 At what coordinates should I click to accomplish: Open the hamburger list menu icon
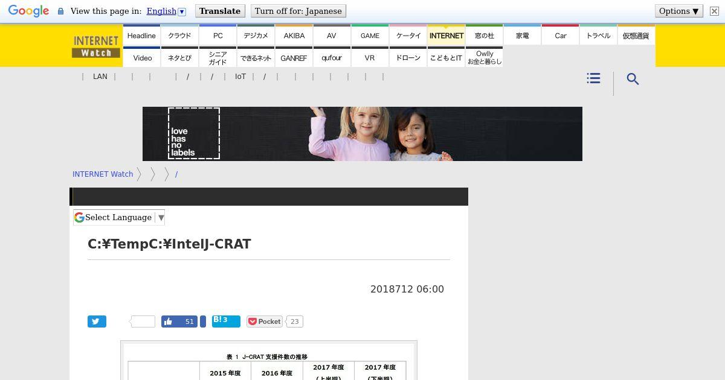tap(593, 78)
